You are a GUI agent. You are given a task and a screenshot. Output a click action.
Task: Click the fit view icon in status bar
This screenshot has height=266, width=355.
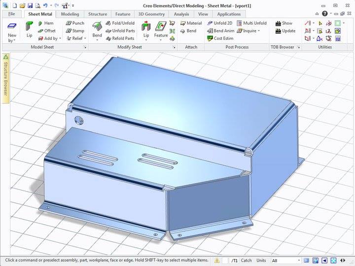(x=333, y=261)
